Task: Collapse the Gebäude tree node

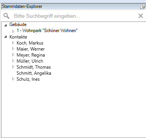Action: coord(6,25)
